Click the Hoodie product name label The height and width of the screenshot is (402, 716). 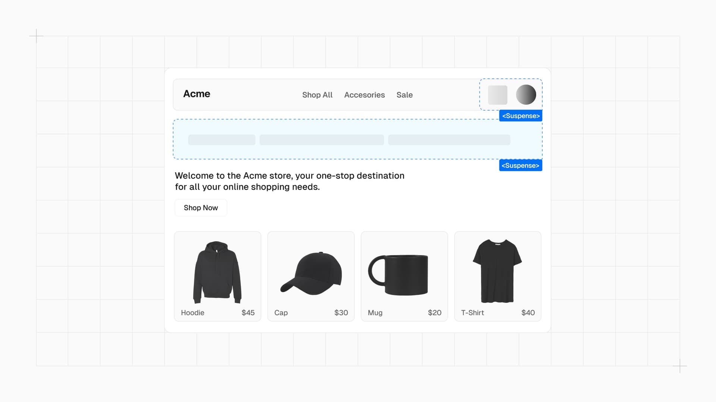(192, 313)
